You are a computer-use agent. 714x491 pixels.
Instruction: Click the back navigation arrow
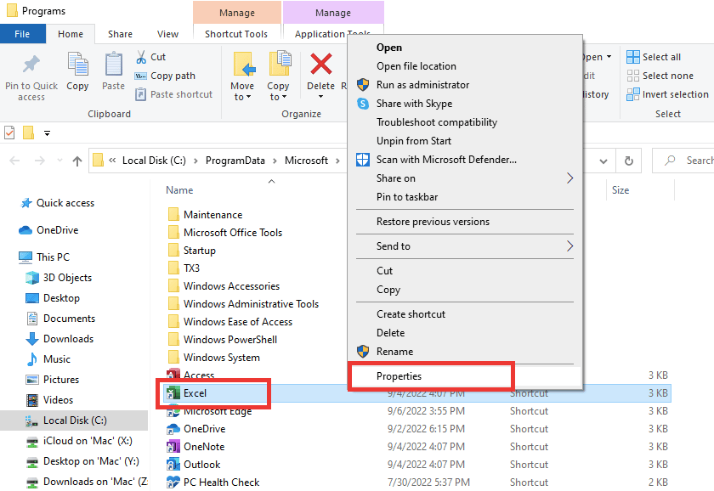pyautogui.click(x=15, y=160)
